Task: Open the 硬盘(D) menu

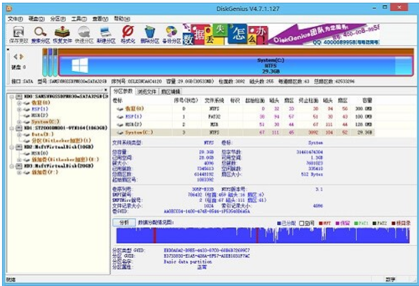Action: coord(36,19)
